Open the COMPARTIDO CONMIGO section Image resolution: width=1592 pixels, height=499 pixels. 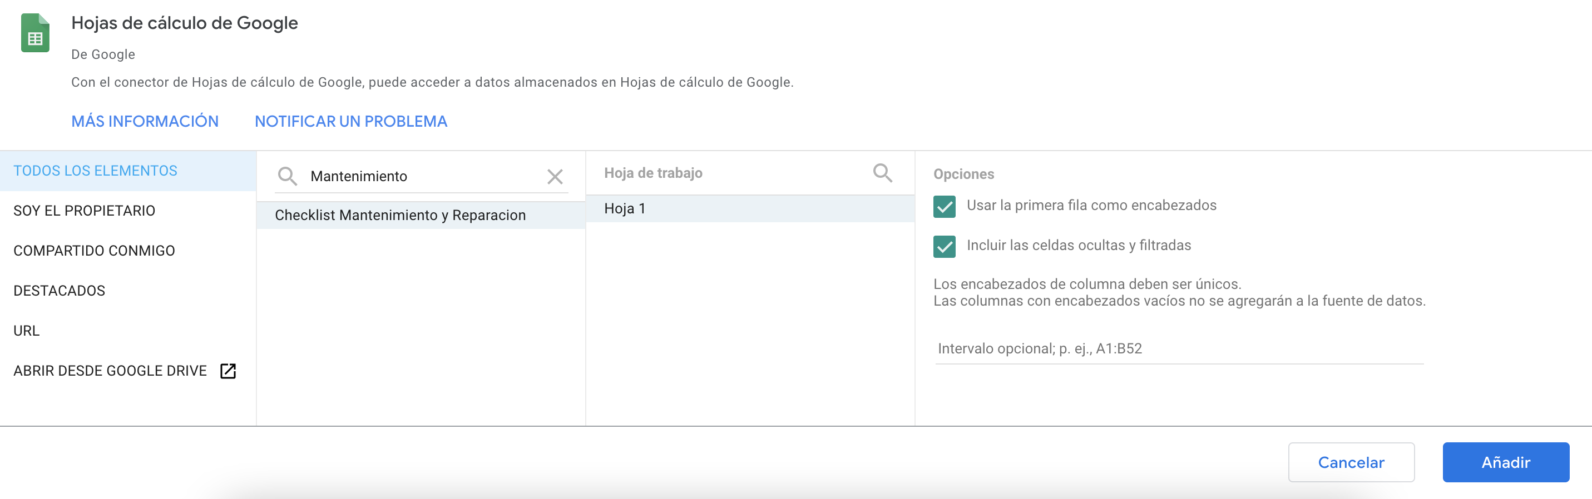(128, 251)
